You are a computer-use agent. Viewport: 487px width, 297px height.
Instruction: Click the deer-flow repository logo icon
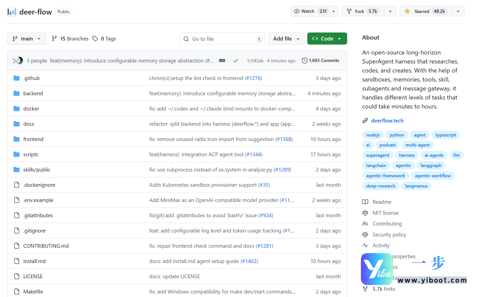[x=12, y=12]
